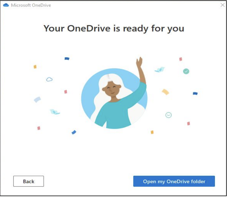
Task: Click the light blue documents icon near raised hand
Action: pos(160,70)
